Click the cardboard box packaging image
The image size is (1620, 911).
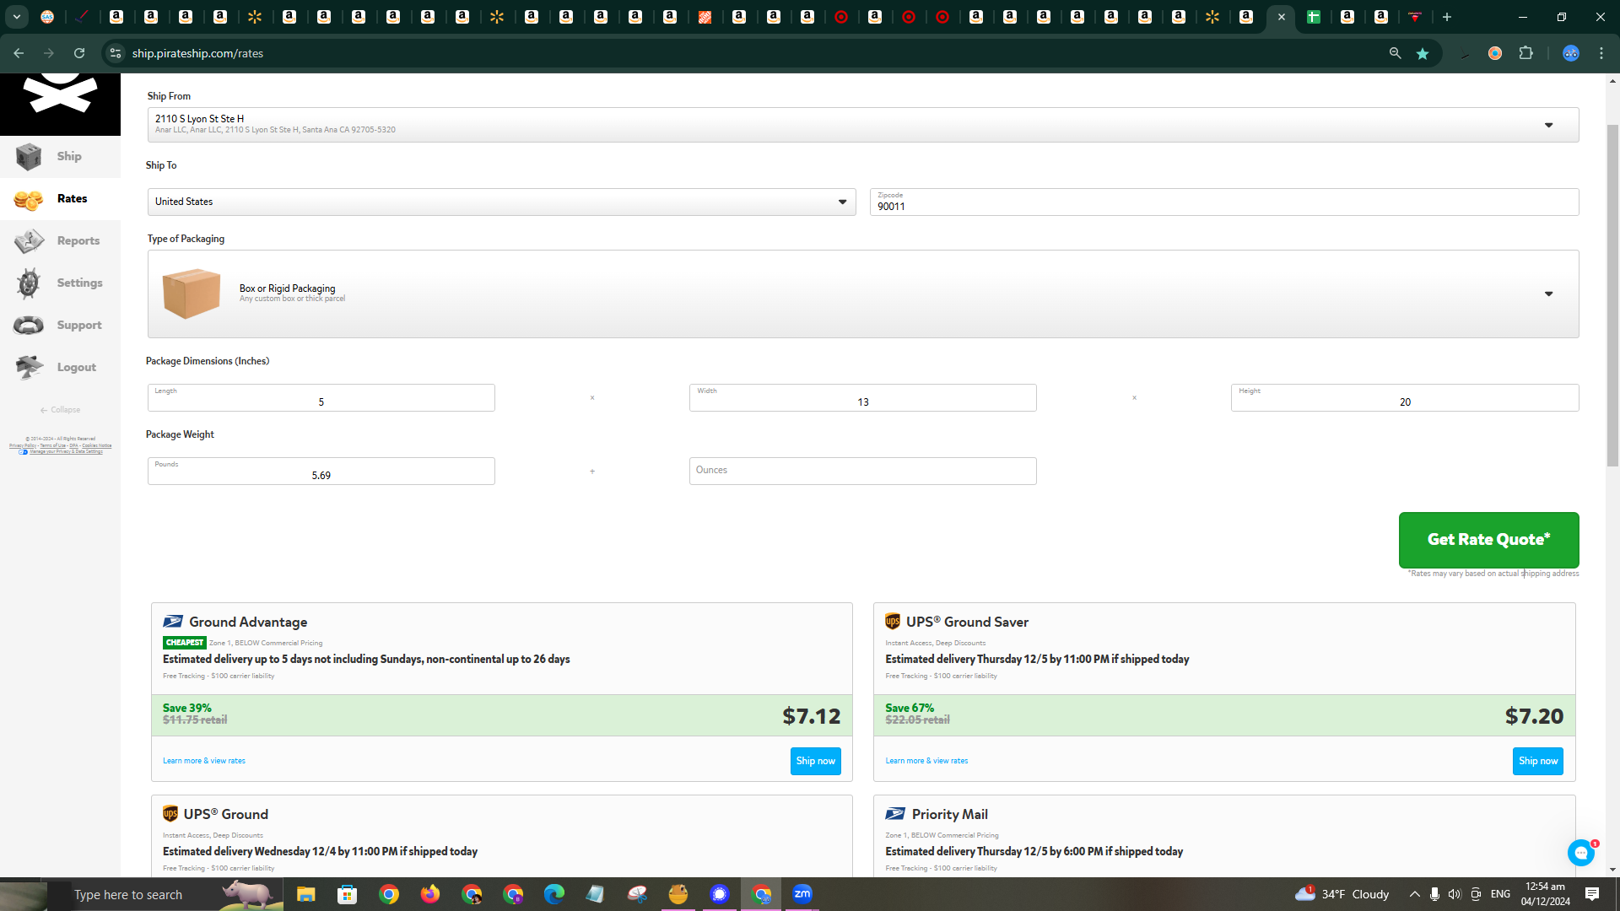(192, 293)
